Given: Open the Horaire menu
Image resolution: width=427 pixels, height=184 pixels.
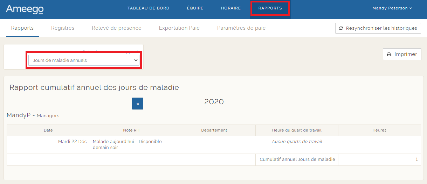Looking at the screenshot, I should [x=231, y=8].
